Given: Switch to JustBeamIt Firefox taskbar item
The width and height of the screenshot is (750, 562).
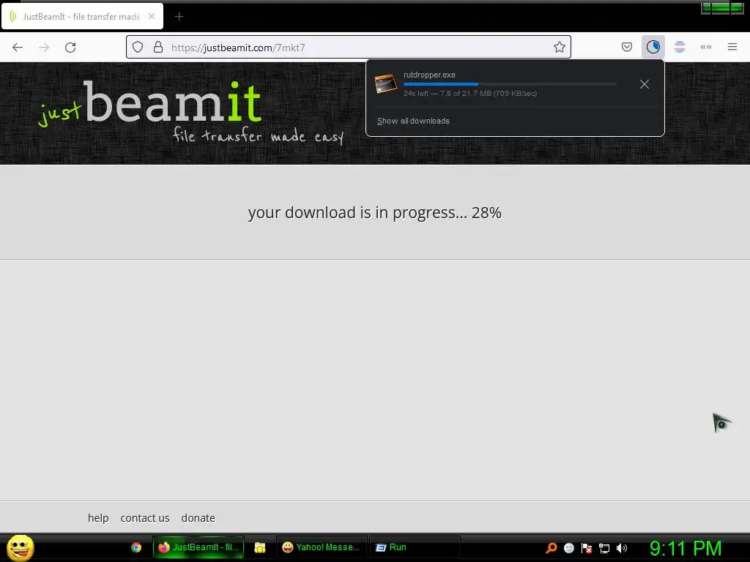Looking at the screenshot, I should click(x=198, y=547).
